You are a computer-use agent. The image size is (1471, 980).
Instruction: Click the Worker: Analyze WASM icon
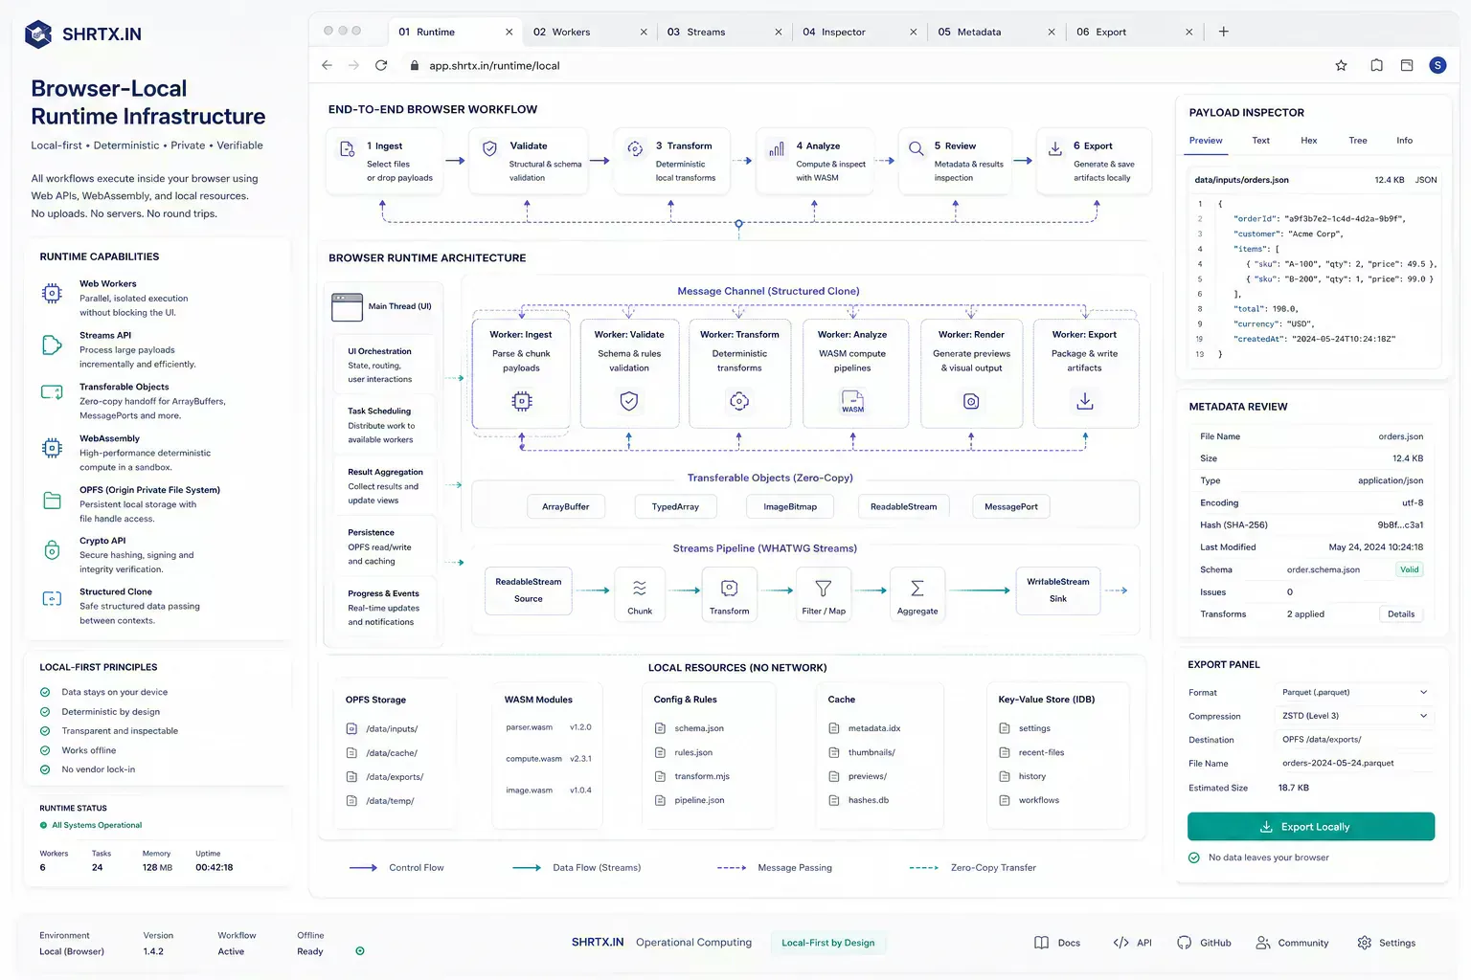tap(852, 401)
